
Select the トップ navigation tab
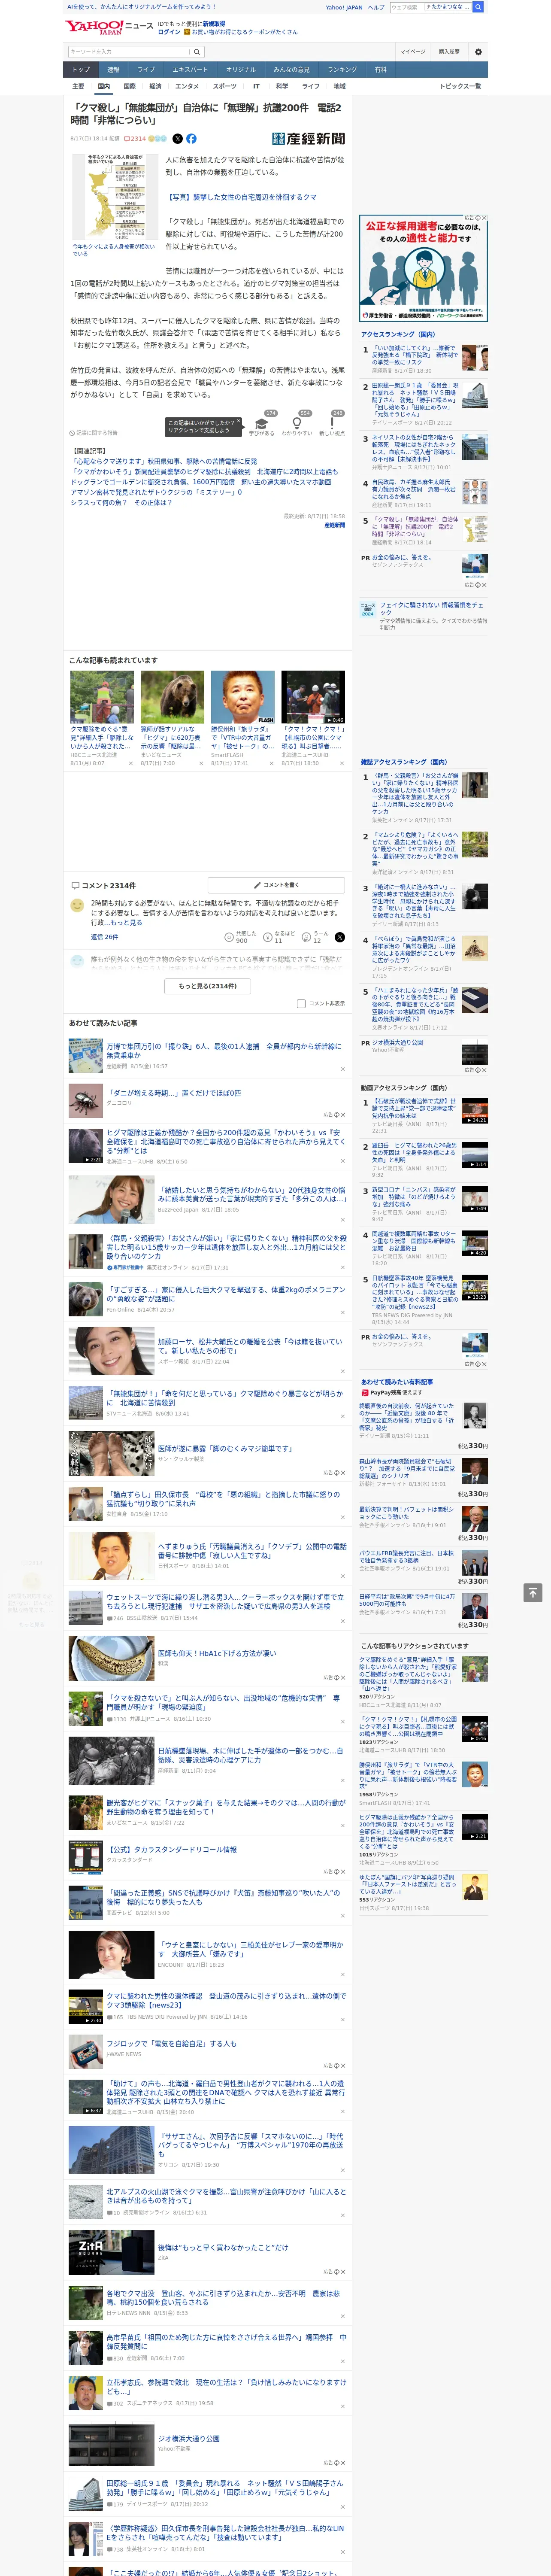(81, 70)
